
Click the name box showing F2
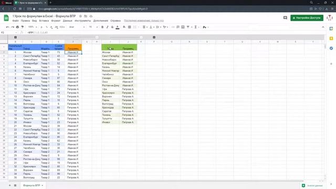8,33
